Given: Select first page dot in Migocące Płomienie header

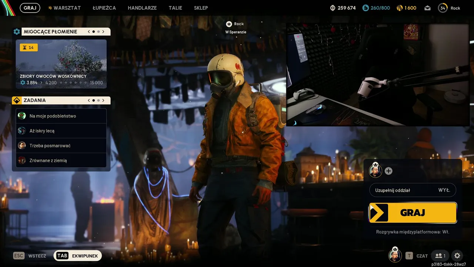Looking at the screenshot, I should pyautogui.click(x=94, y=32).
